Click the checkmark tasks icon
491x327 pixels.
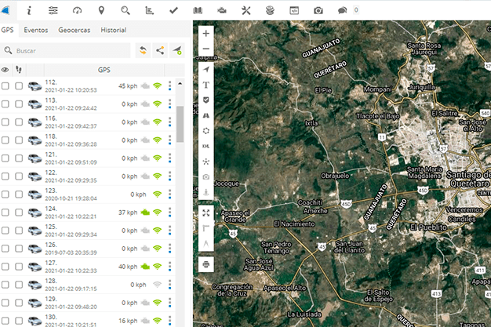point(173,11)
